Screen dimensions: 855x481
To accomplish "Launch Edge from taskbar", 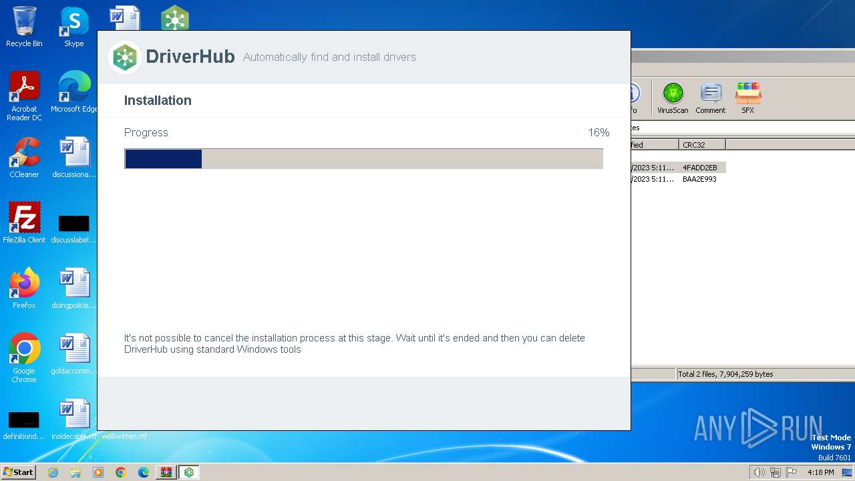I will coord(144,472).
